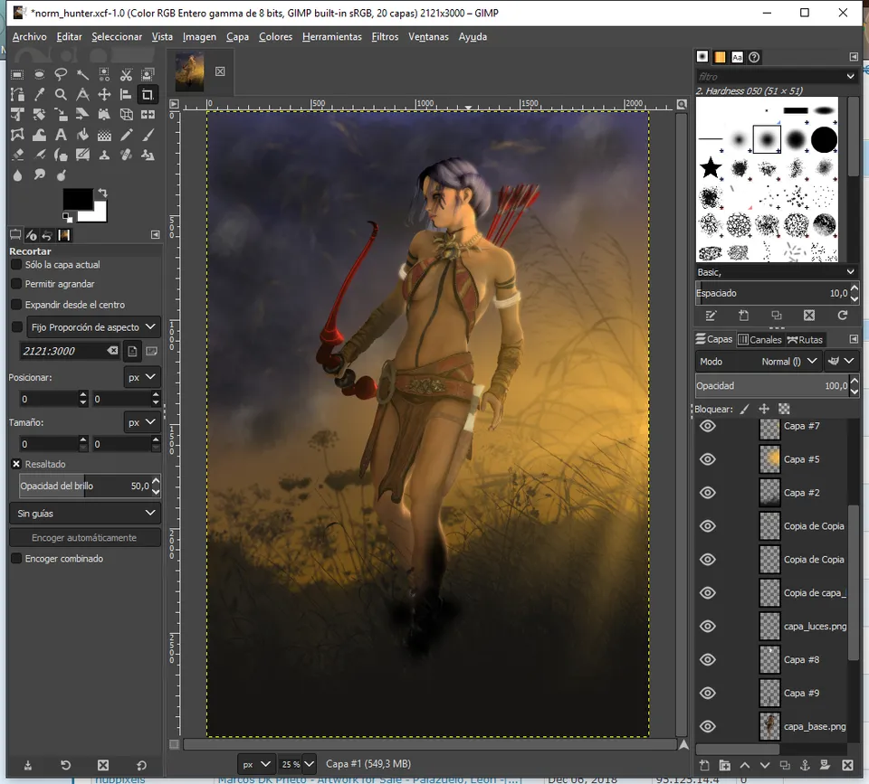Switch to the Rutas tab
This screenshot has width=869, height=784.
806,339
